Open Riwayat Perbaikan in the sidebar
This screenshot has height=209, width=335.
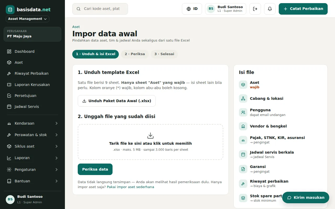(32, 73)
